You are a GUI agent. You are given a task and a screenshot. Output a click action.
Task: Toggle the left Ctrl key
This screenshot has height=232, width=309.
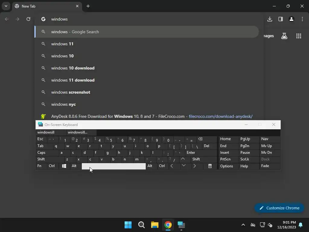pyautogui.click(x=53, y=166)
